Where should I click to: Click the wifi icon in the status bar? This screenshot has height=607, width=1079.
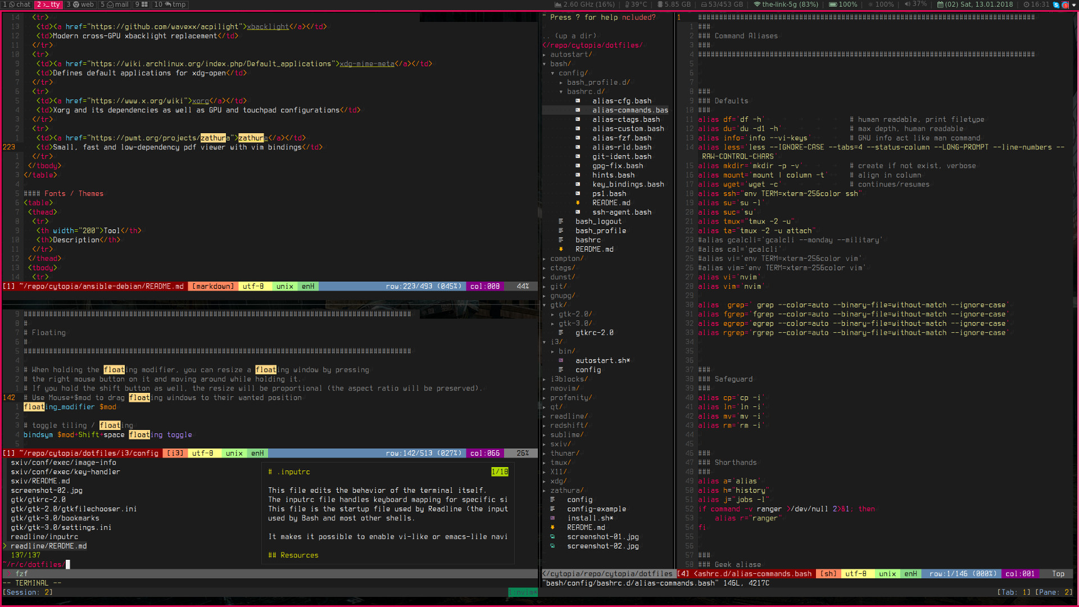(757, 4)
